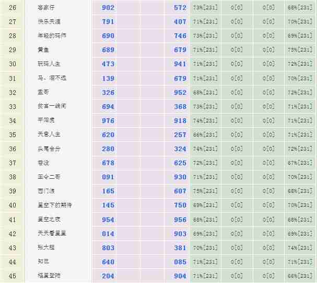Image resolution: width=317 pixels, height=283 pixels.
Task: Open the 257 number in row 35
Action: tap(180, 134)
